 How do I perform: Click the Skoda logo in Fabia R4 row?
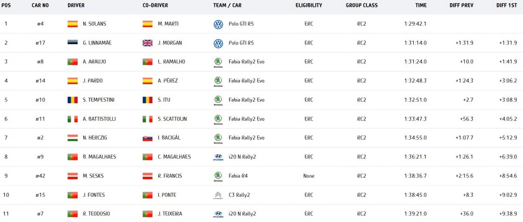(x=218, y=176)
